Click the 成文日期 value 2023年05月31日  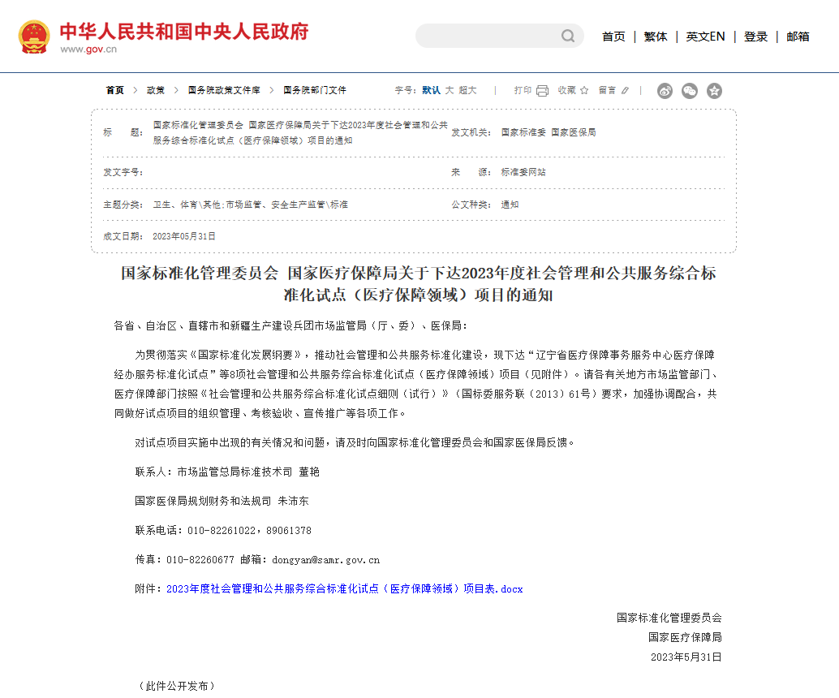184,236
